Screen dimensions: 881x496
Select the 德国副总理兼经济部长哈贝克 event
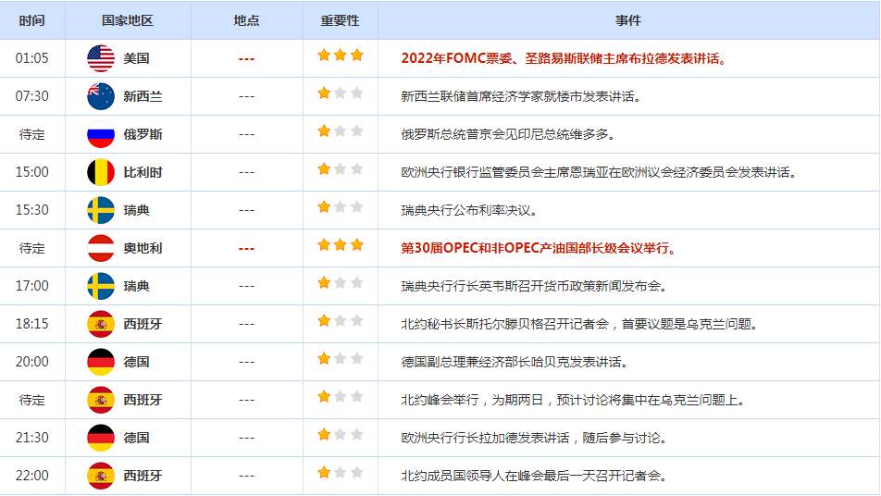click(515, 362)
